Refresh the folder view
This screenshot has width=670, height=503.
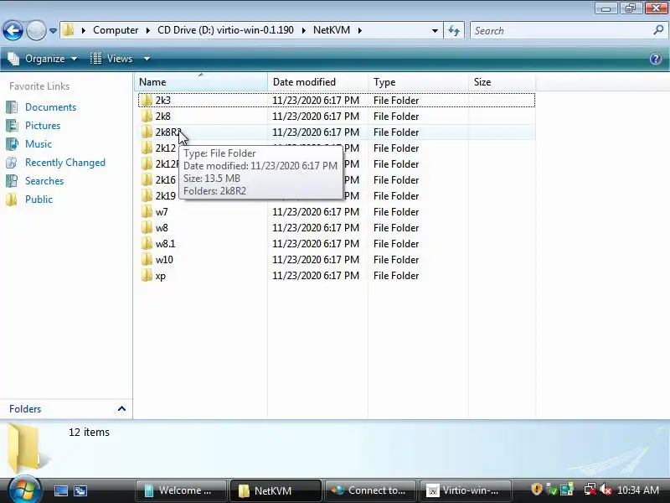454,31
